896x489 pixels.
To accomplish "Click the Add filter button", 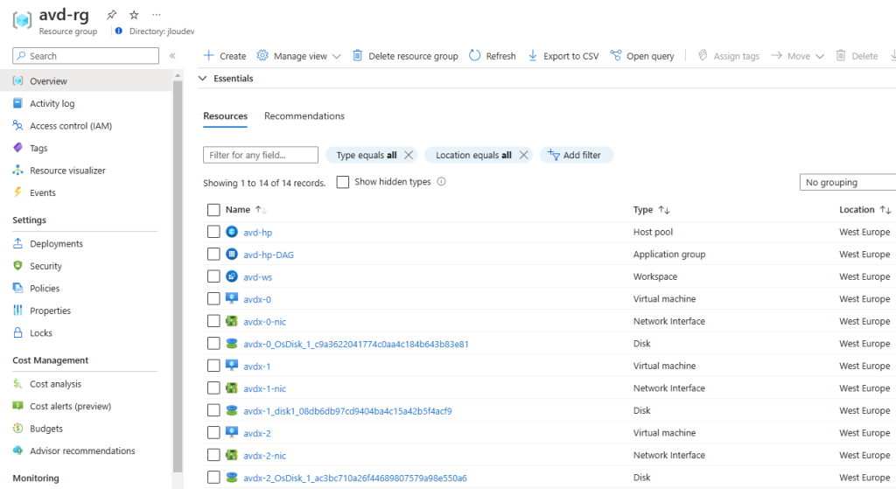I will (576, 155).
